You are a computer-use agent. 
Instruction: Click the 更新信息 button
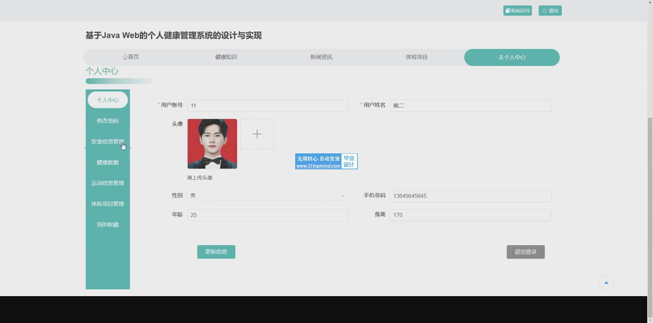(x=216, y=252)
